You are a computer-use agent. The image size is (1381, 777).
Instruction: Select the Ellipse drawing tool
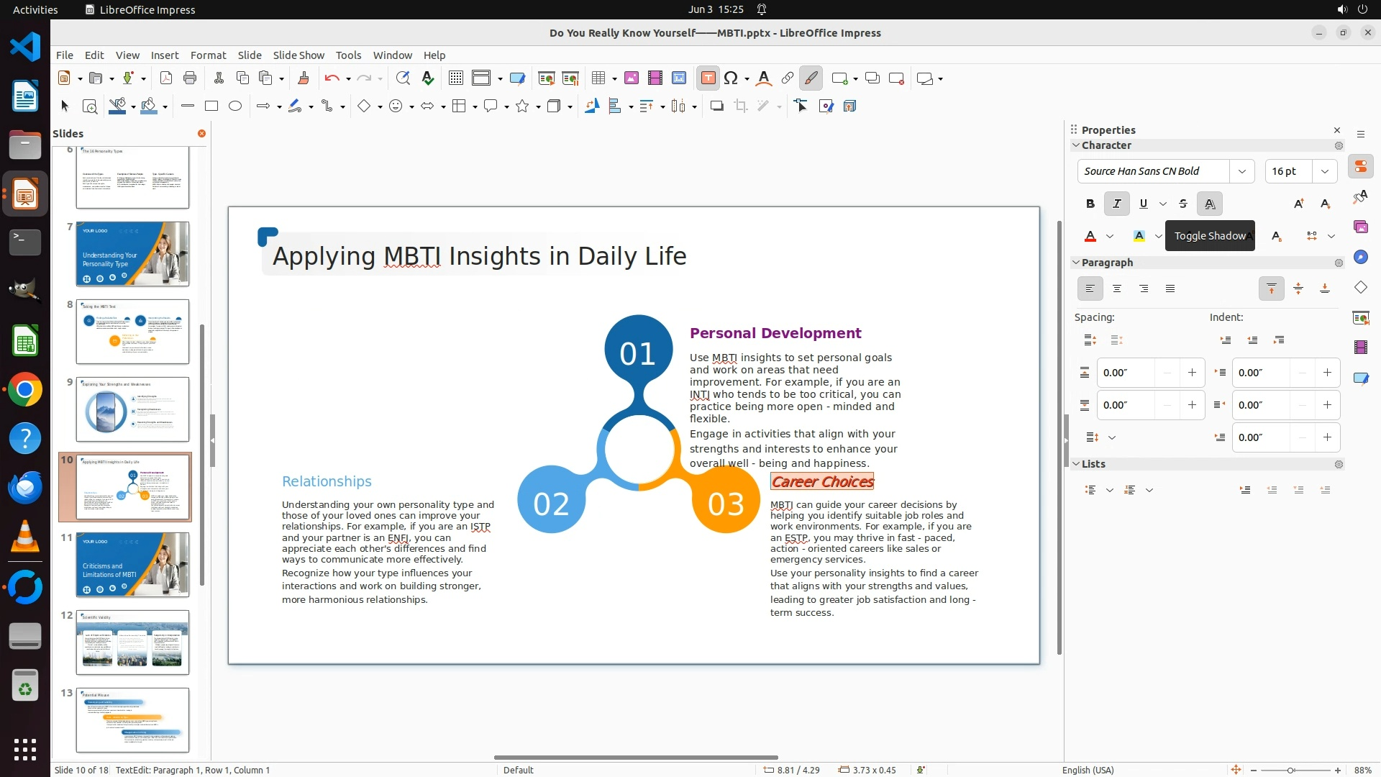(x=235, y=106)
